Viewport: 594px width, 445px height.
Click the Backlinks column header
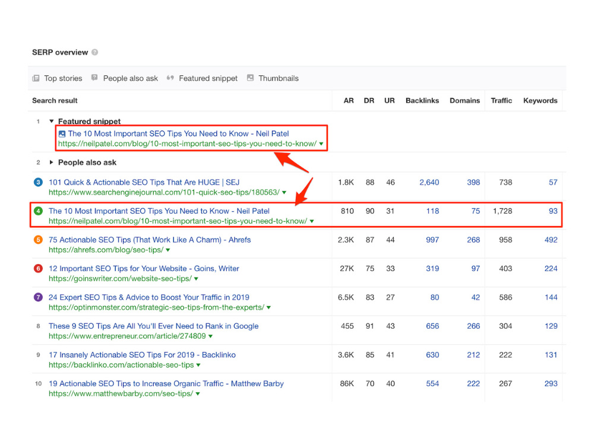click(422, 101)
